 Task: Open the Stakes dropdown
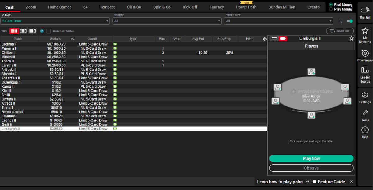167,21
